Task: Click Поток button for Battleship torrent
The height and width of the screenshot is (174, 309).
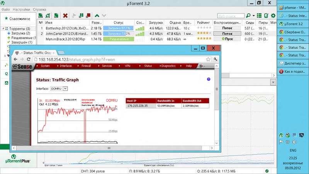Action: click(x=227, y=28)
